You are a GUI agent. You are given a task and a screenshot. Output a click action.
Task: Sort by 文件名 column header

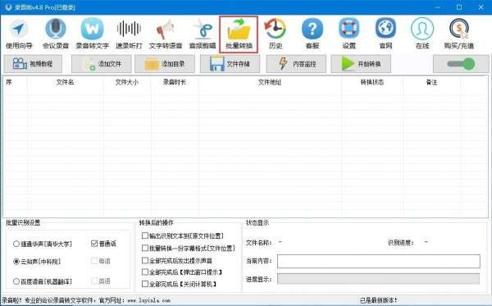tap(65, 82)
